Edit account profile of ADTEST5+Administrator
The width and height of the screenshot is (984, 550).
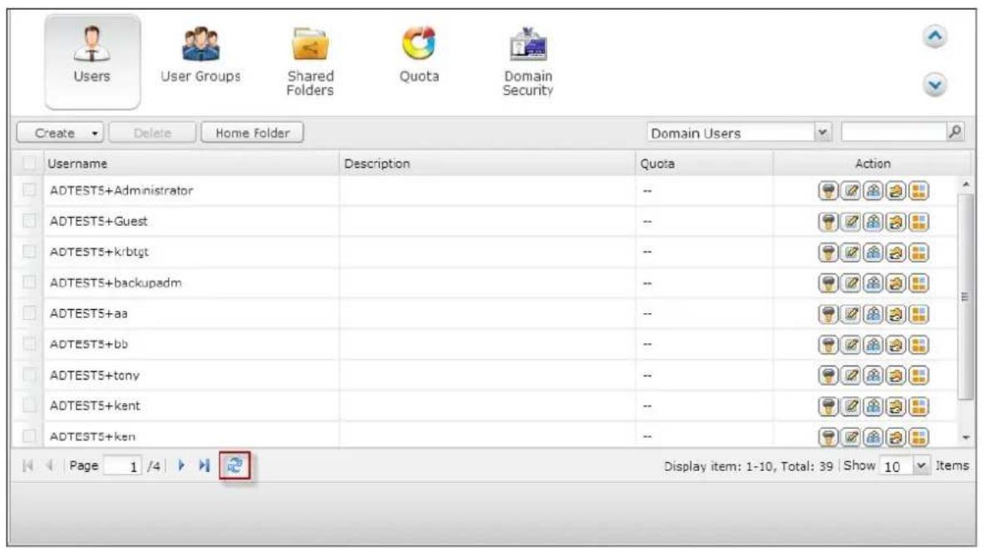[851, 190]
